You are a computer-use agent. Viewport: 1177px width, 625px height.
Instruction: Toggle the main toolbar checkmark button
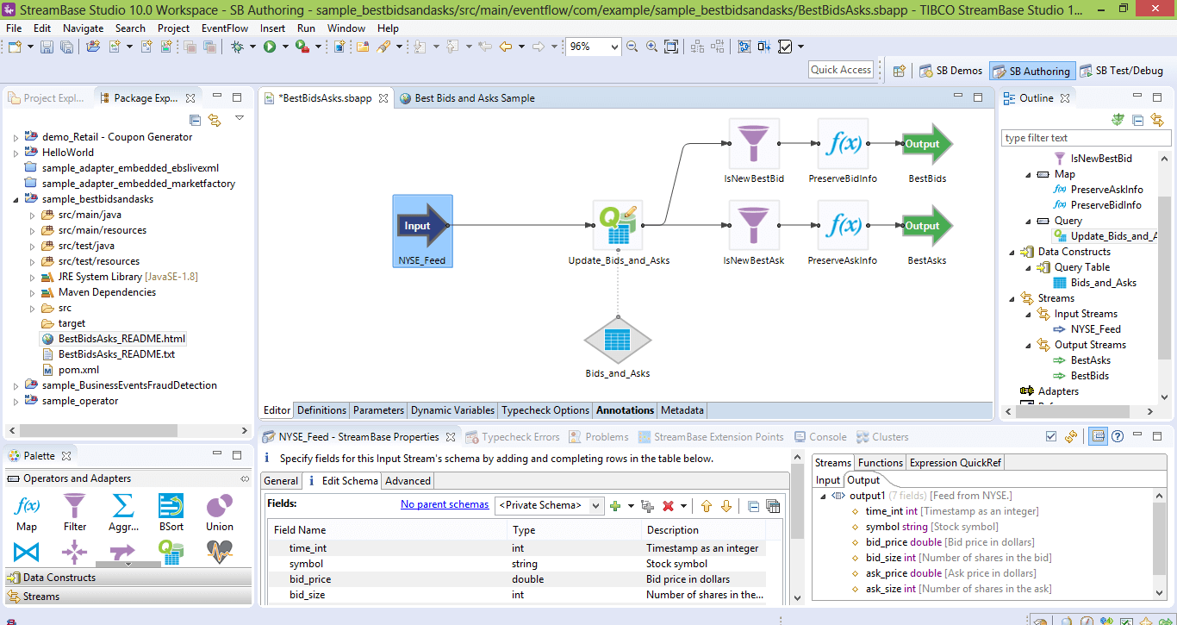pos(785,47)
